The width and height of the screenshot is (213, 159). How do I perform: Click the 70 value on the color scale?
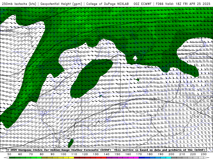coord(31,154)
